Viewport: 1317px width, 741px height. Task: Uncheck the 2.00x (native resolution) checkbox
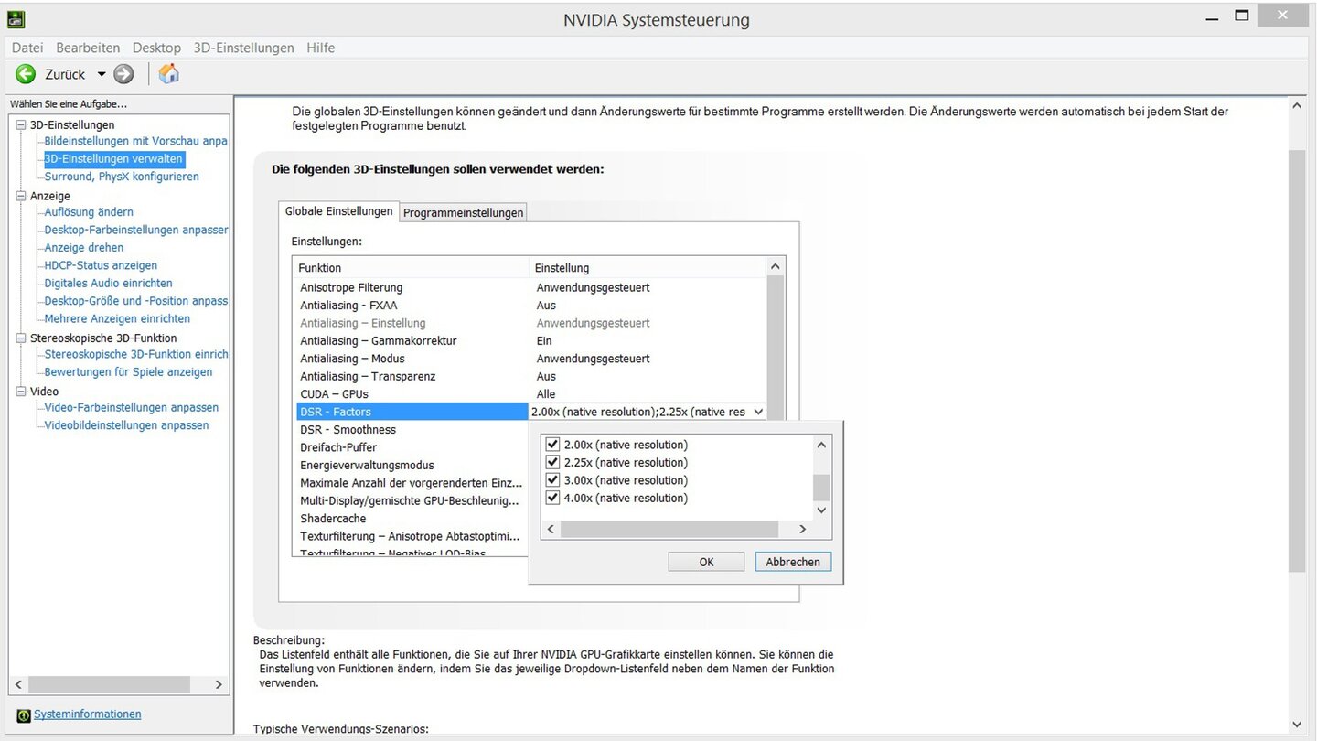(x=552, y=445)
